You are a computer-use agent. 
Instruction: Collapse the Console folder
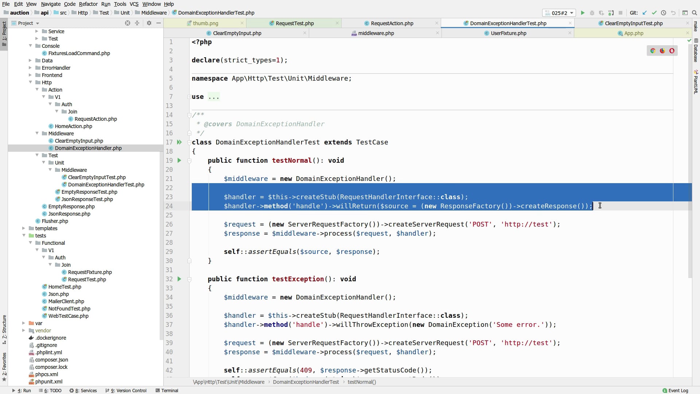click(x=30, y=46)
